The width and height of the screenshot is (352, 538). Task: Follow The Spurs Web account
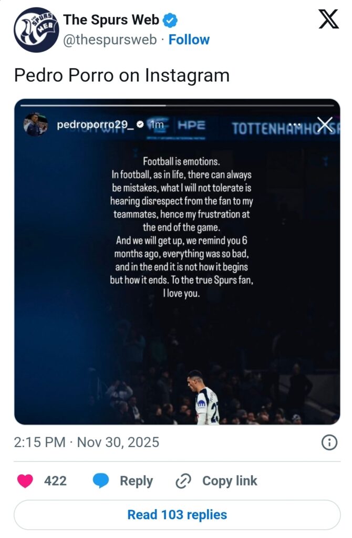(189, 39)
